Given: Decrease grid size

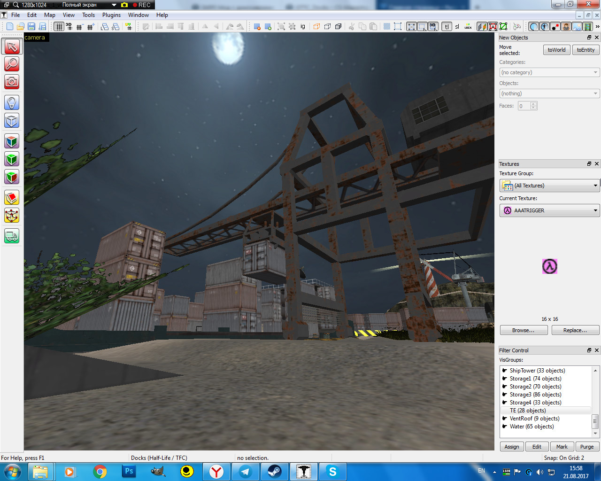Looking at the screenshot, I should click(79, 26).
